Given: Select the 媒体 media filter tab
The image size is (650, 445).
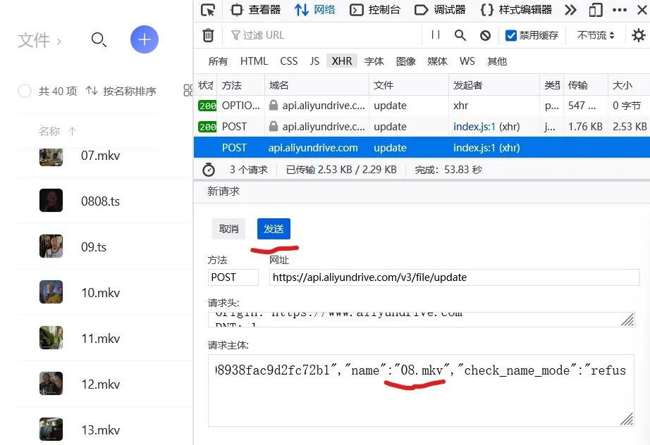Looking at the screenshot, I should [x=437, y=61].
